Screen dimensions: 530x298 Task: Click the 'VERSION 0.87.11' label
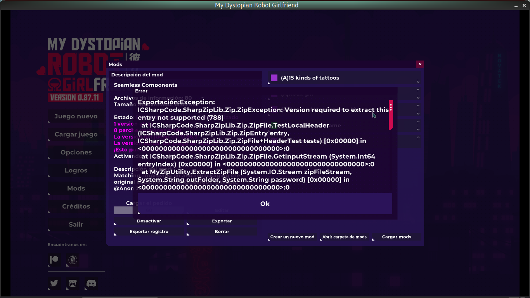point(74,97)
